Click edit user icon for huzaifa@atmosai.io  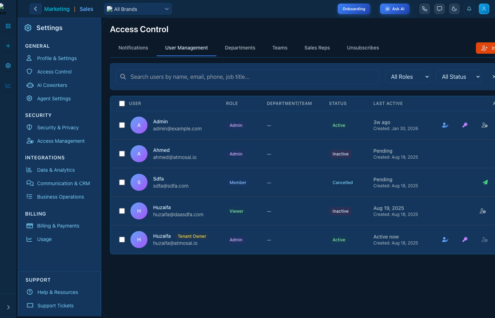445,240
